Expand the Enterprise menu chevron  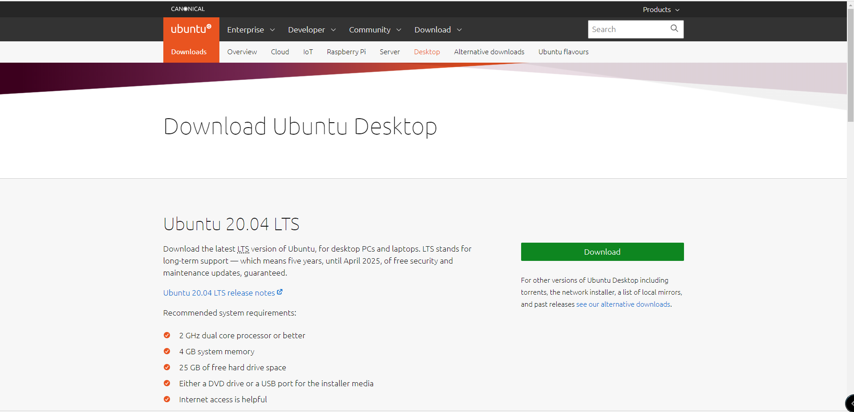point(272,30)
